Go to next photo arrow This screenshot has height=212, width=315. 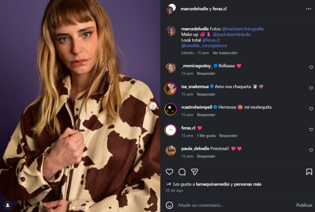pos(153,106)
